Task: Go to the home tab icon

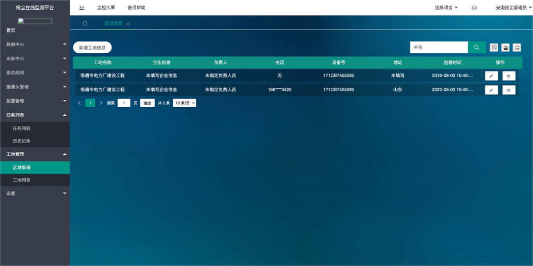Action: [x=85, y=23]
